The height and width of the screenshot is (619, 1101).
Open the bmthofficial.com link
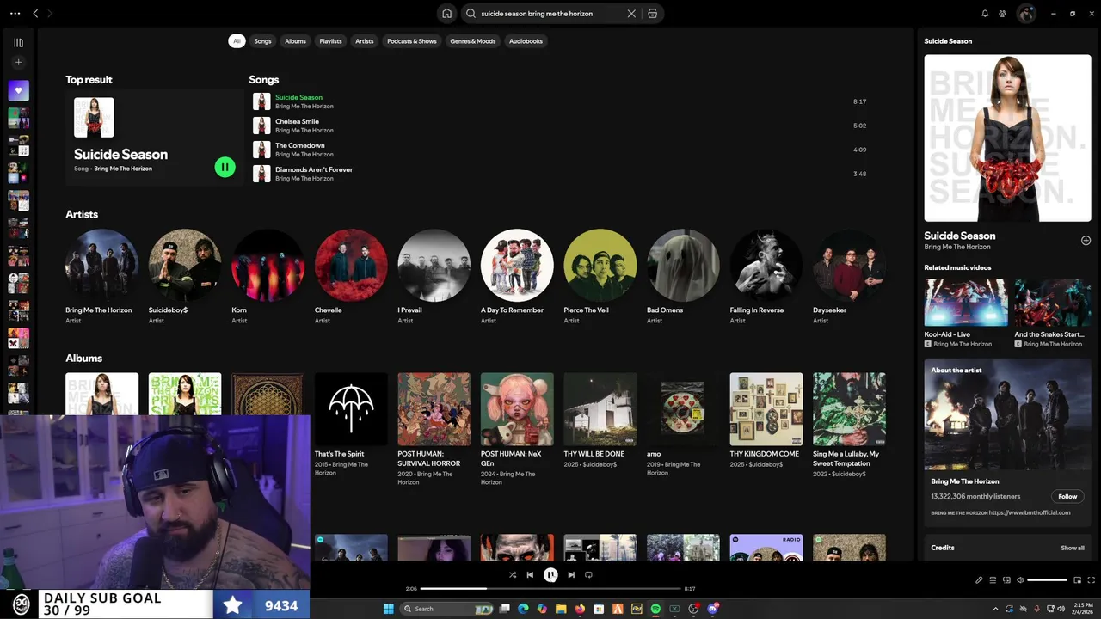pyautogui.click(x=1029, y=512)
